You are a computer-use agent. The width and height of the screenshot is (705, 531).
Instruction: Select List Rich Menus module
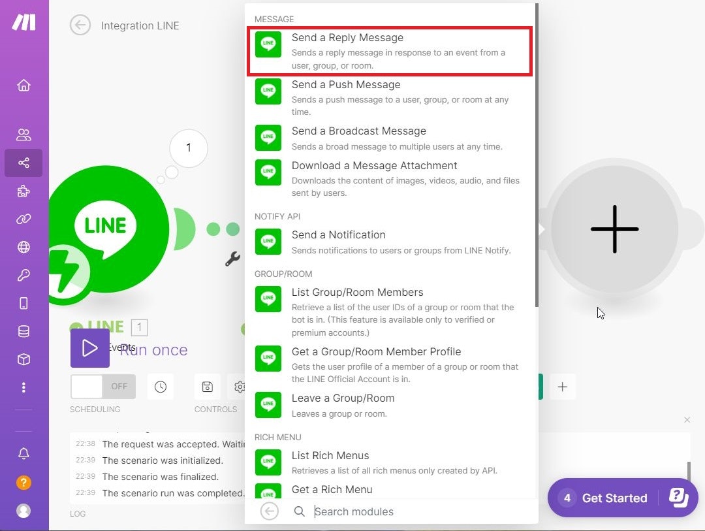pyautogui.click(x=390, y=462)
